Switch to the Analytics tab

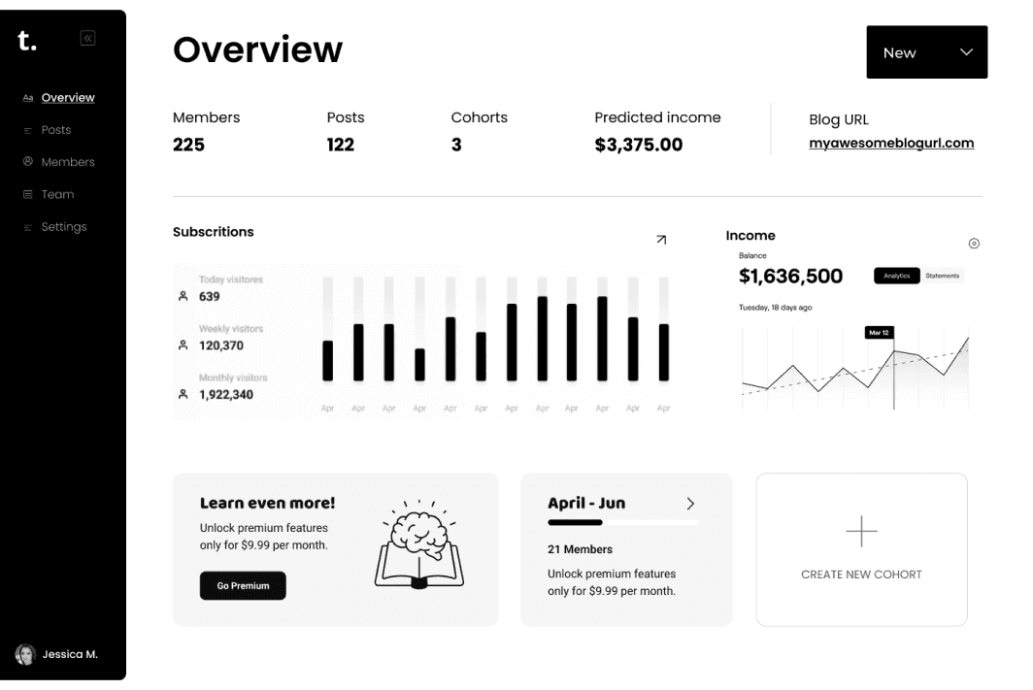897,276
